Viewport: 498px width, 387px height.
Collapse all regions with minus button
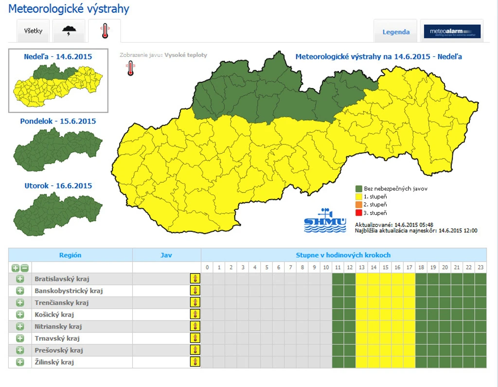pyautogui.click(x=25, y=268)
